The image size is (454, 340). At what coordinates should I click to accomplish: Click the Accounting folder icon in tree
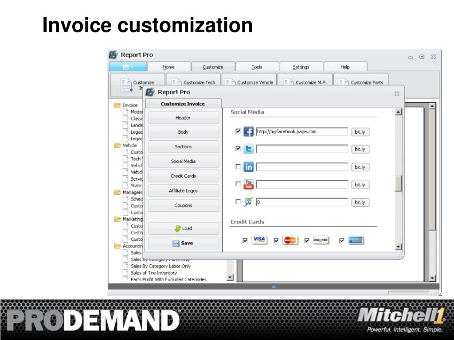coord(117,246)
